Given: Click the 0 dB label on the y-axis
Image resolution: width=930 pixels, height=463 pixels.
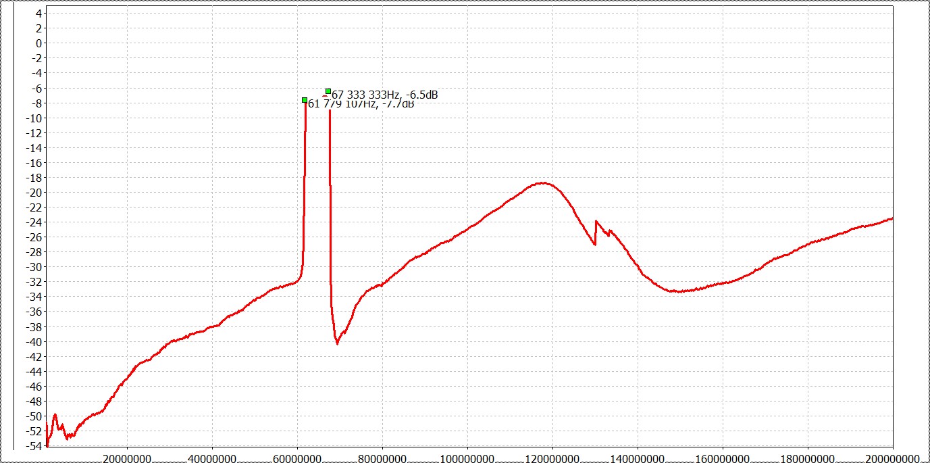Looking at the screenshot, I should 38,43.
